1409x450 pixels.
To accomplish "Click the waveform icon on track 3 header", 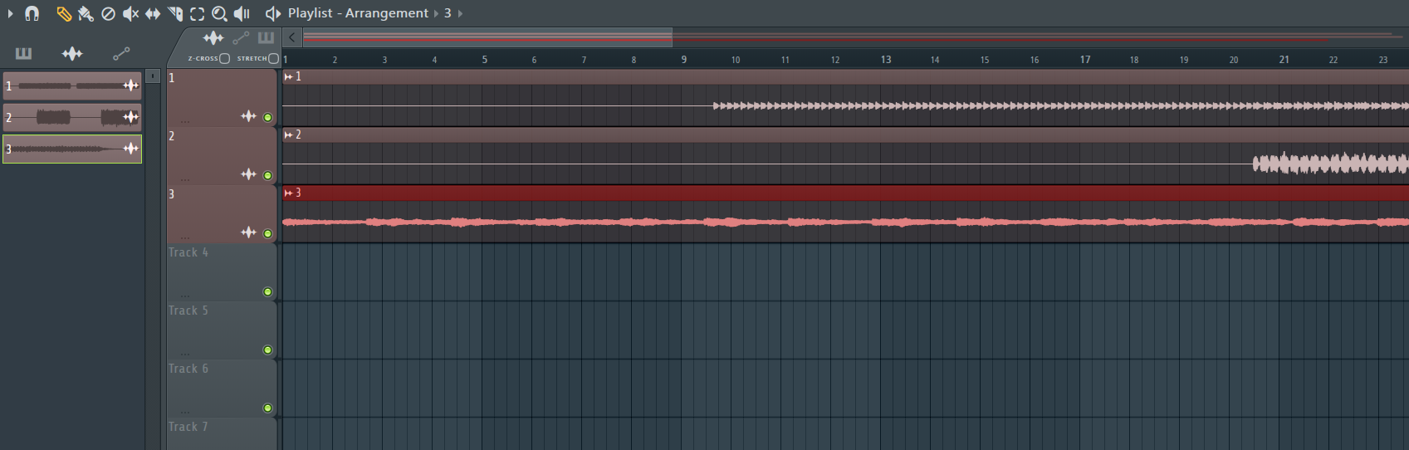I will pyautogui.click(x=248, y=232).
